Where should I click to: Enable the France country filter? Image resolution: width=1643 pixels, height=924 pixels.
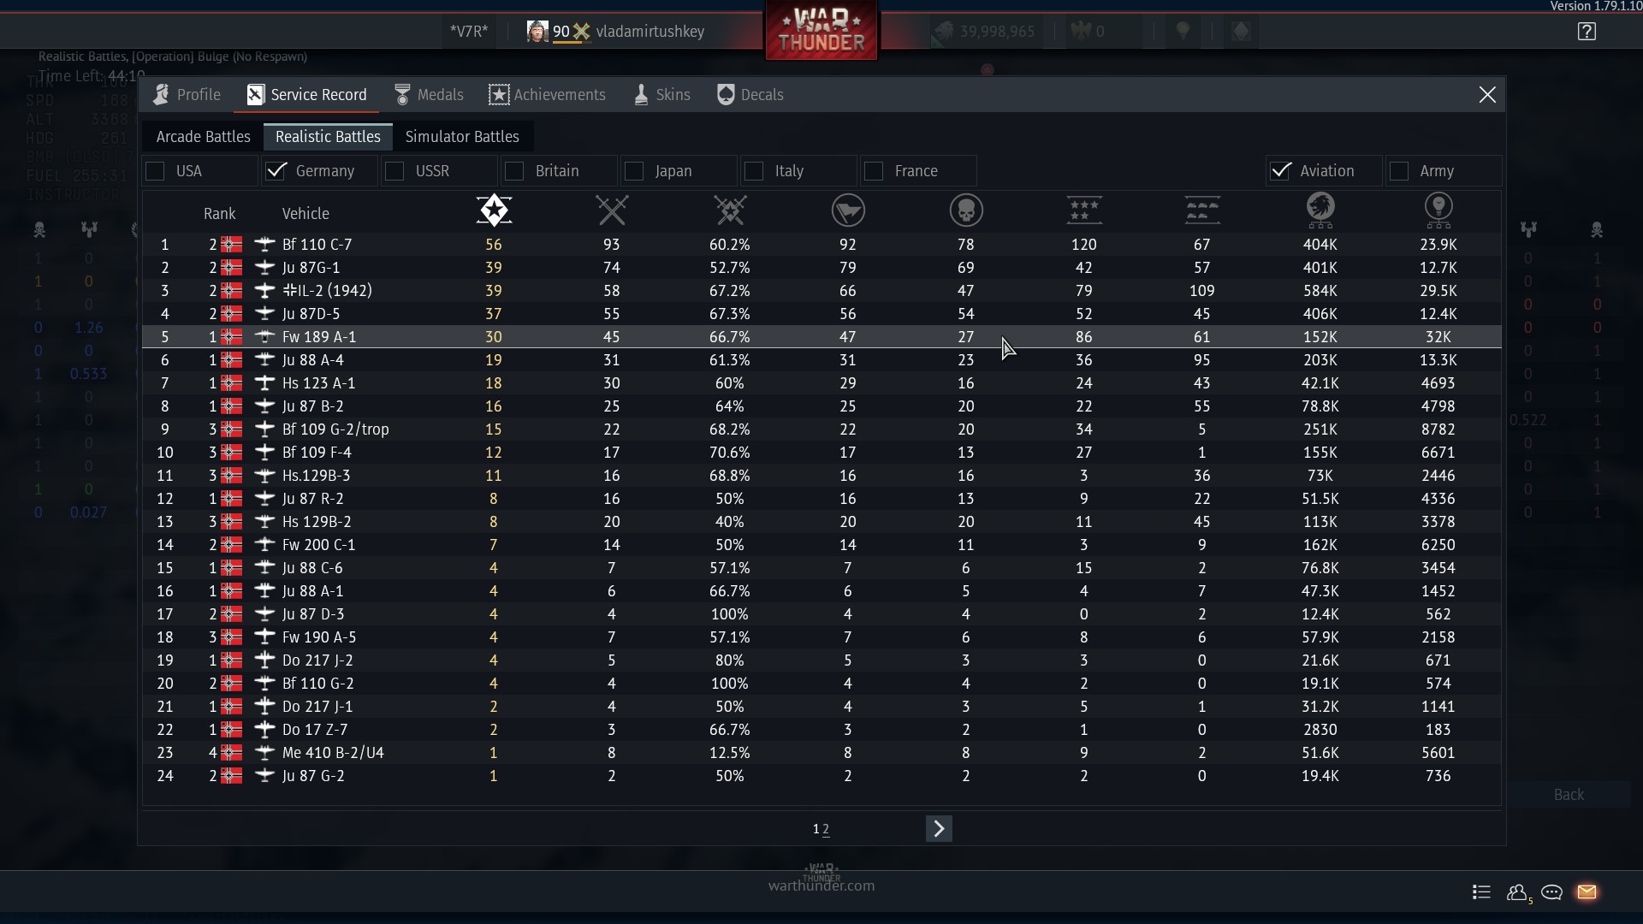874,171
